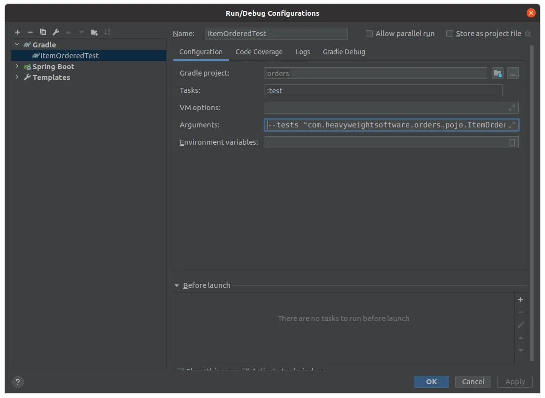Copy the selected configuration
Screen dimensions: 545x398
[x=43, y=32]
